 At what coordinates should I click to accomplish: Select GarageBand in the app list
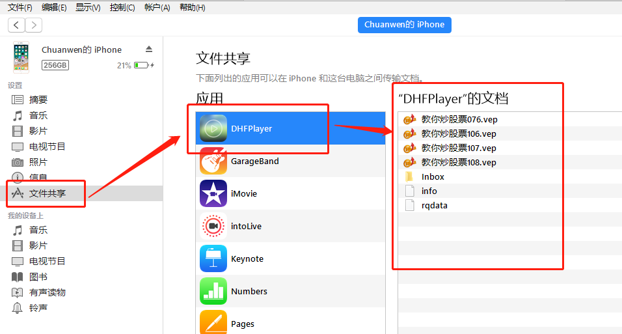pos(290,161)
